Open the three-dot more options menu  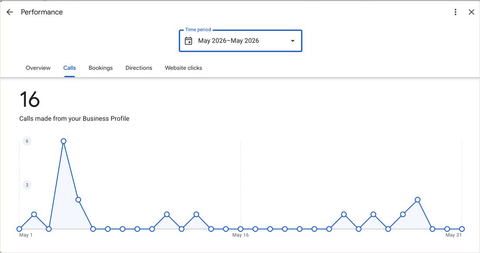click(456, 12)
